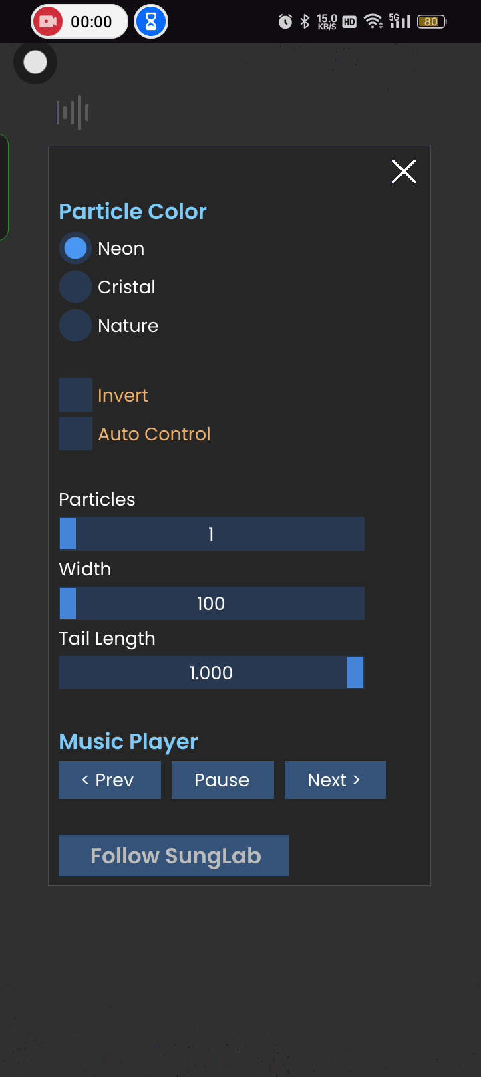Tap the red screen recorder icon
The image size is (481, 1077).
coord(47,22)
